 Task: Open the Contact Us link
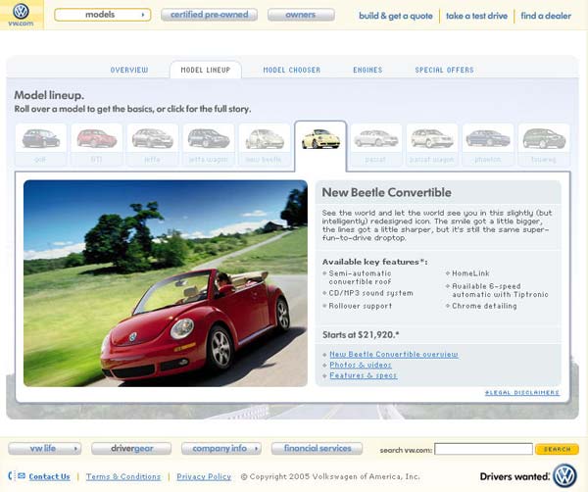50,476
